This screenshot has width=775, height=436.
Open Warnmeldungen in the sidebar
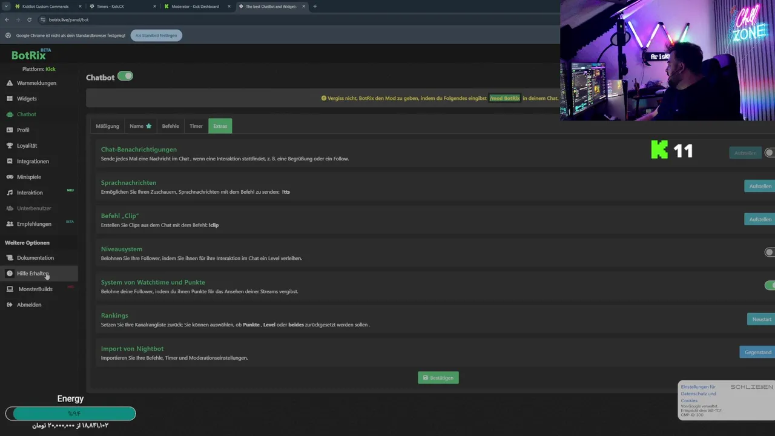(36, 83)
